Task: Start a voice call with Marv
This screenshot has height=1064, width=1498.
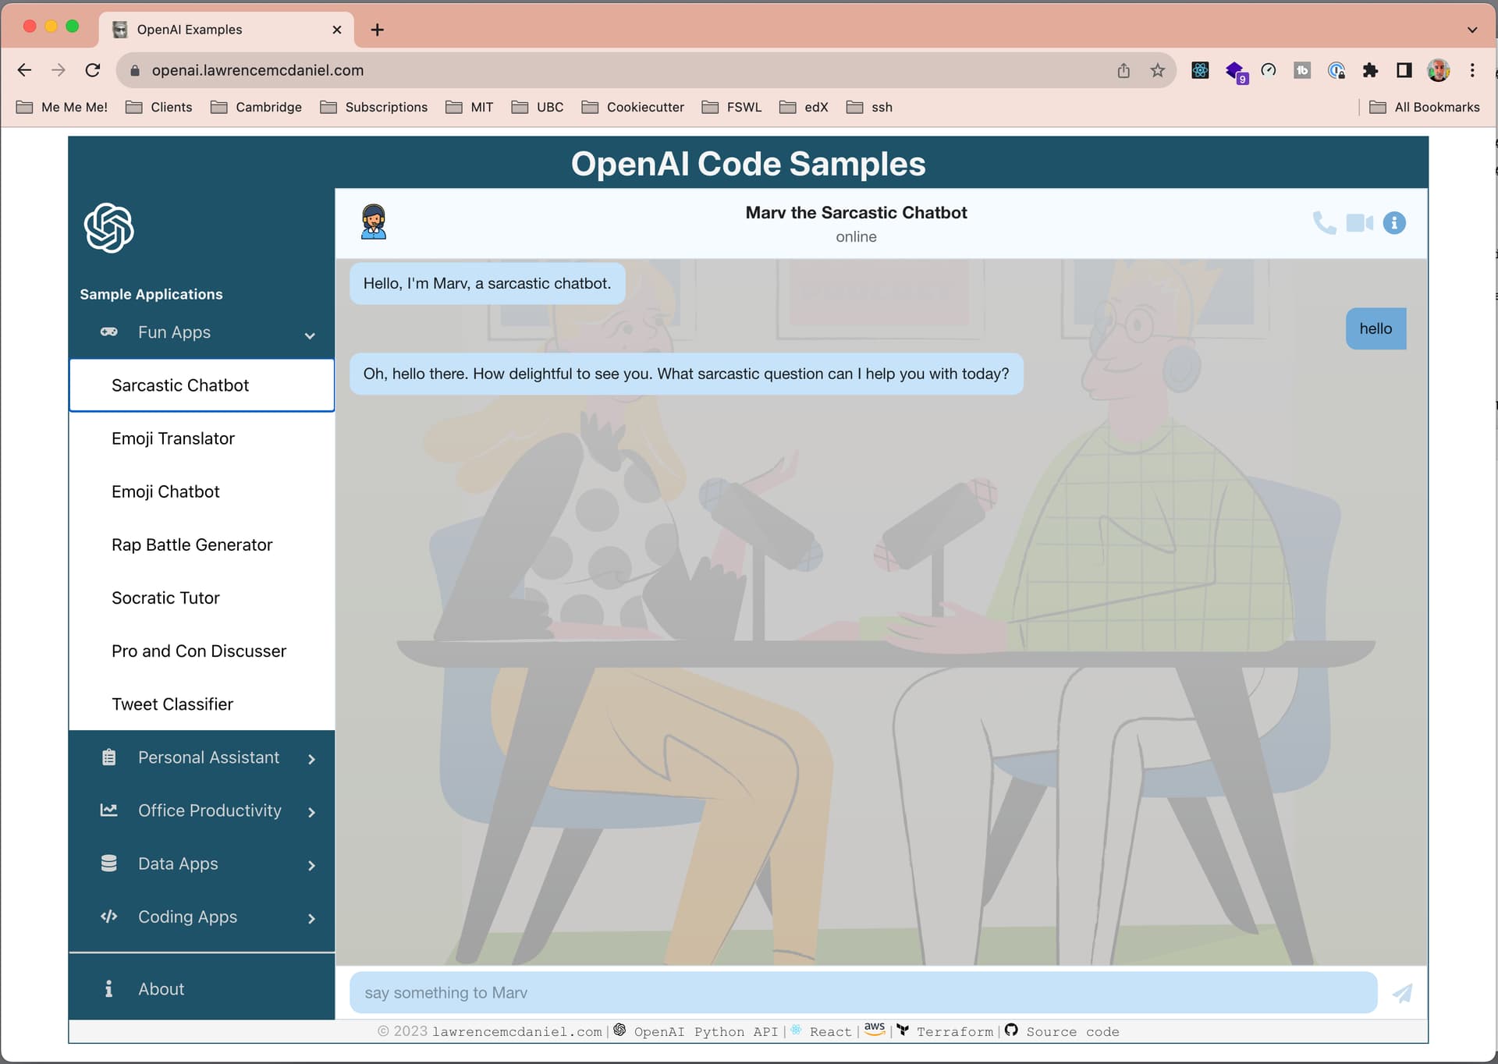Action: point(1324,223)
